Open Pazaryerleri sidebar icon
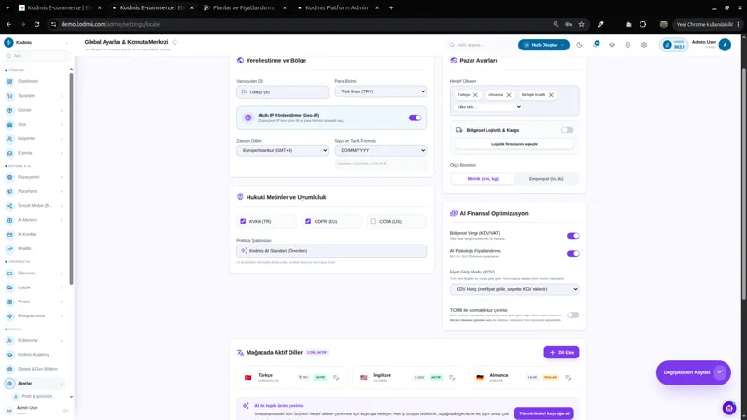This screenshot has height=420, width=747. tap(9, 177)
